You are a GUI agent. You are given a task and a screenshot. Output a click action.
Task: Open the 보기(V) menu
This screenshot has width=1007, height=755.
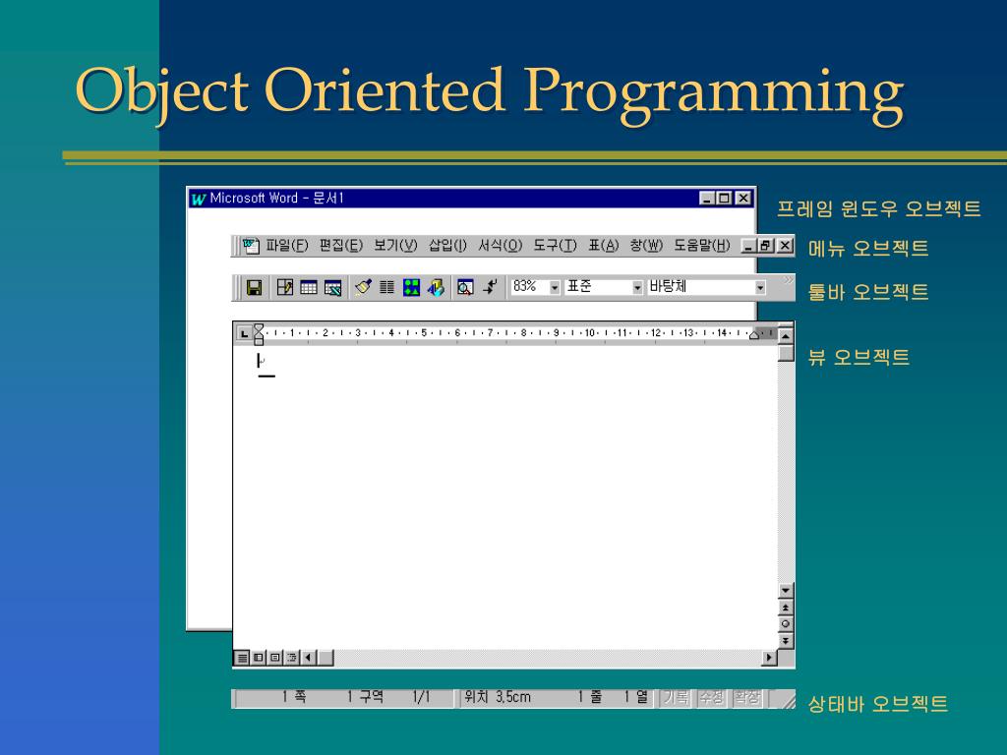pos(395,246)
